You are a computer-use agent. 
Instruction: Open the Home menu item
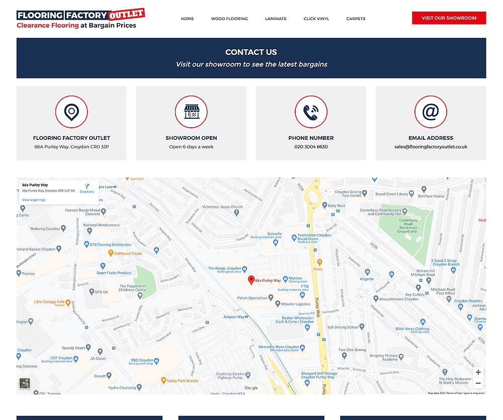pyautogui.click(x=187, y=19)
